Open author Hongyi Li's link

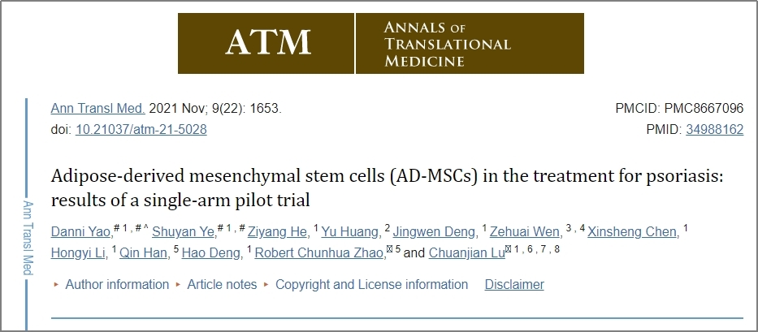pos(78,252)
